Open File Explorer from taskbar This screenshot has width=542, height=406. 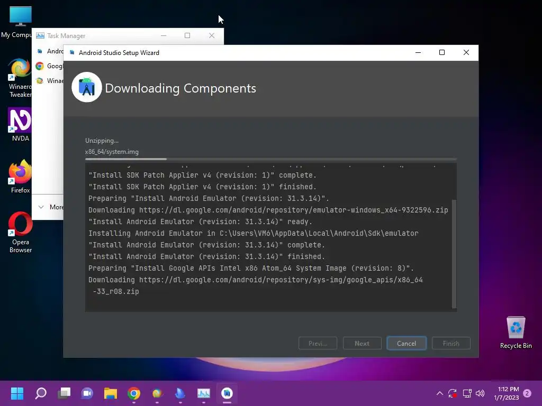click(111, 393)
